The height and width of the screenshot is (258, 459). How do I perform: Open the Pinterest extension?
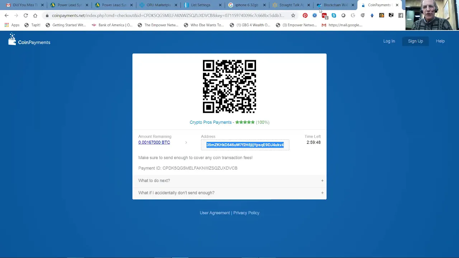coord(305,15)
